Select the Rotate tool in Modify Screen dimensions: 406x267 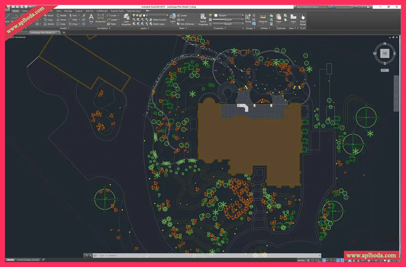61,15
